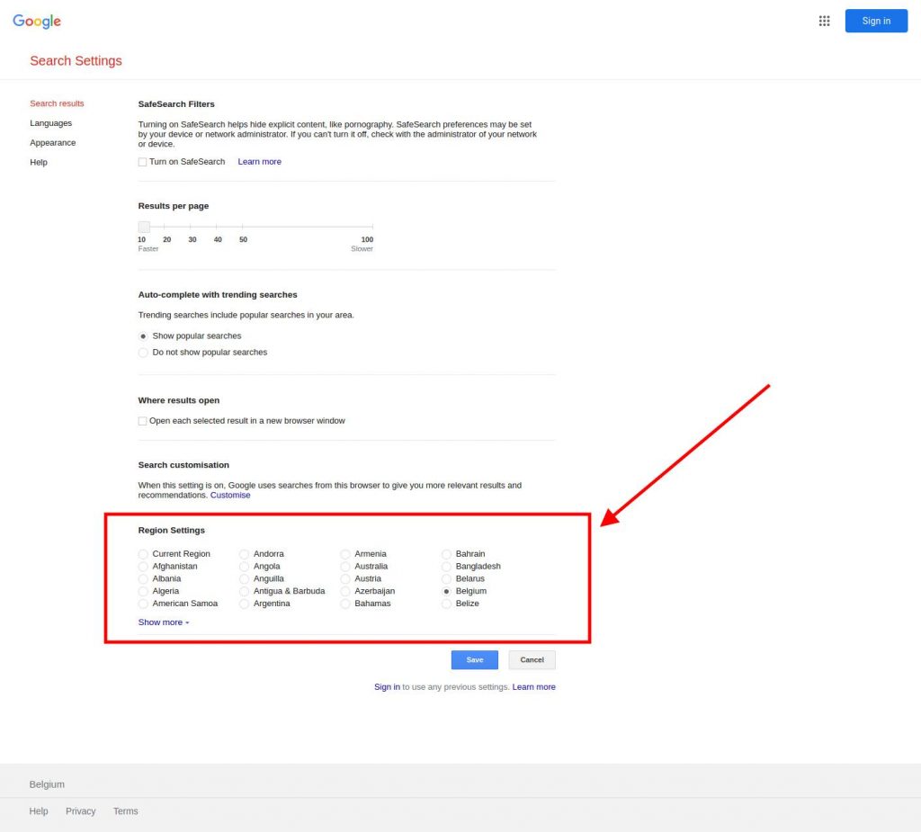This screenshot has height=832, width=921.
Task: Enable the Turn on SafeSearch checkbox
Action: (x=142, y=162)
